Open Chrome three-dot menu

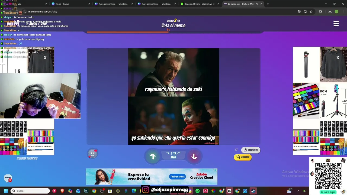343,12
